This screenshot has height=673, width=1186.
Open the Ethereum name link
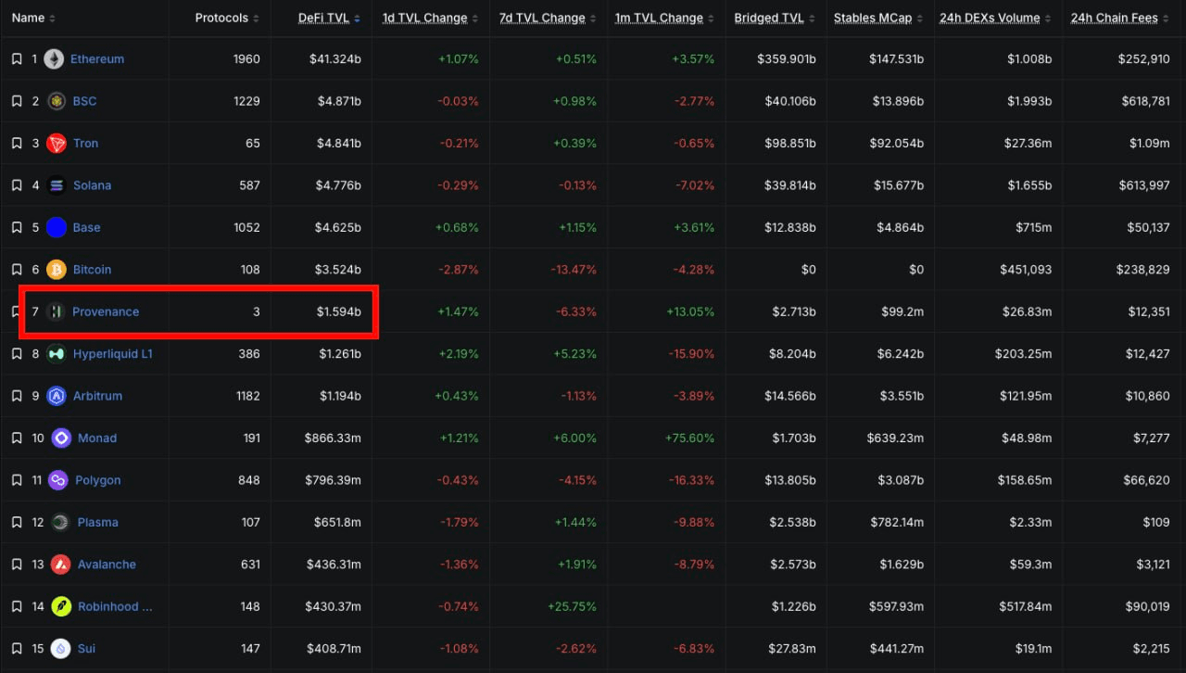(97, 59)
